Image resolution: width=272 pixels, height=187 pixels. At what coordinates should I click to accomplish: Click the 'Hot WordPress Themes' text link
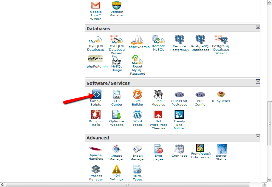158,125
